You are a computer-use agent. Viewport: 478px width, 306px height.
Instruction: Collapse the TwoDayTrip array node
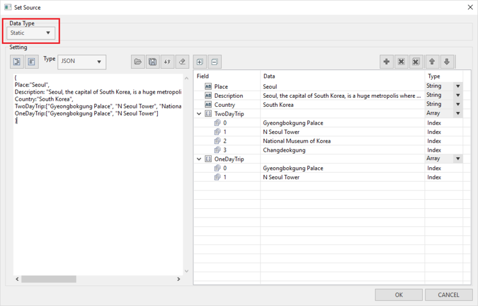pyautogui.click(x=199, y=114)
